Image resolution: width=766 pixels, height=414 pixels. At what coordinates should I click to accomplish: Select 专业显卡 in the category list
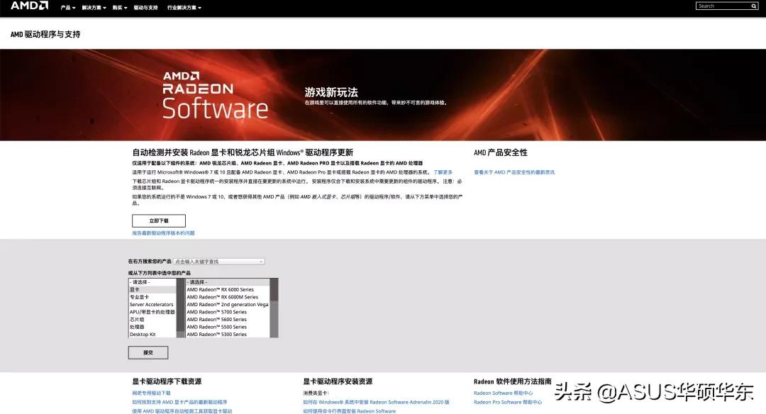click(x=140, y=297)
